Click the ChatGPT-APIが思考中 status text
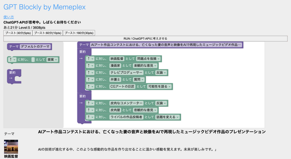 [x=42, y=22]
